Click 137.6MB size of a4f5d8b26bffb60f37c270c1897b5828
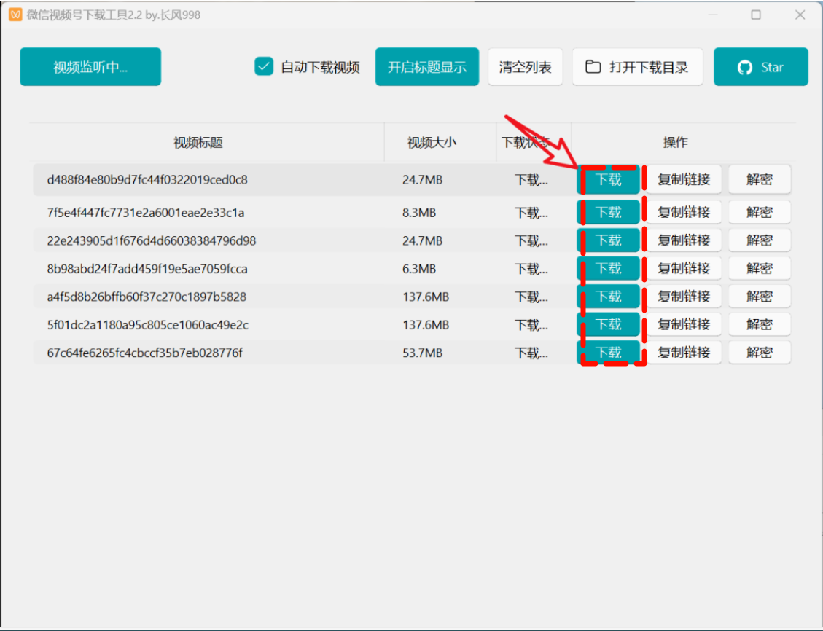Image resolution: width=823 pixels, height=631 pixels. (426, 297)
